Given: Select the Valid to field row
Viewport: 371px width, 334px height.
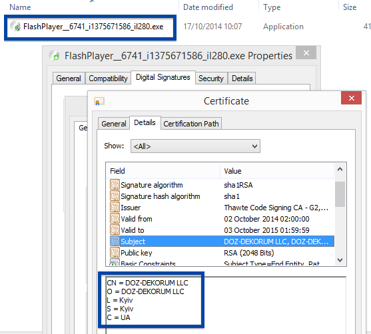Looking at the screenshot, I should [222, 230].
